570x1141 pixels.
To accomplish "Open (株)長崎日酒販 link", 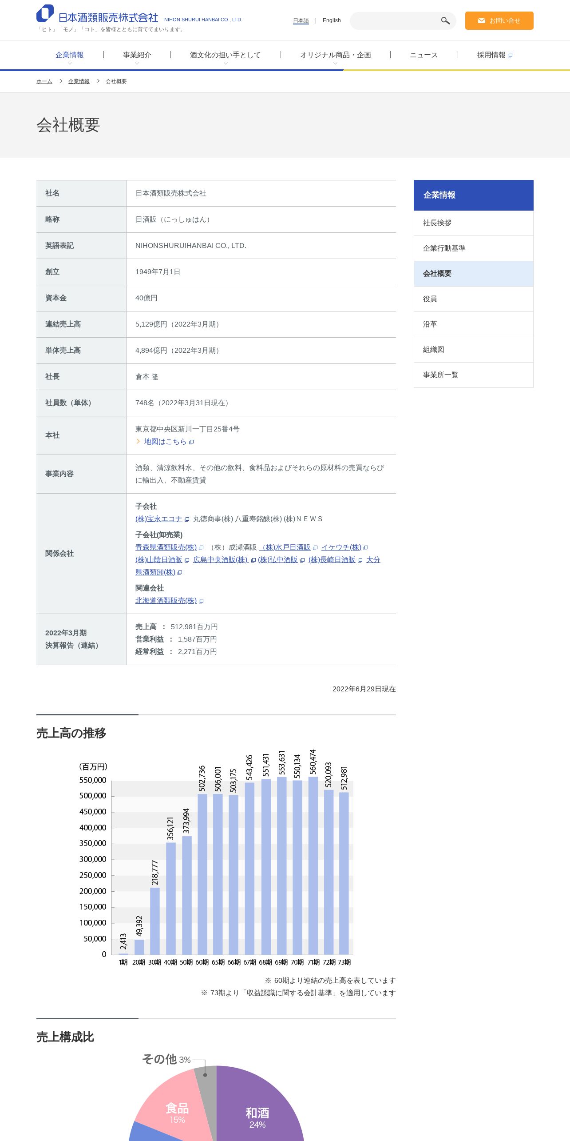I will [332, 560].
